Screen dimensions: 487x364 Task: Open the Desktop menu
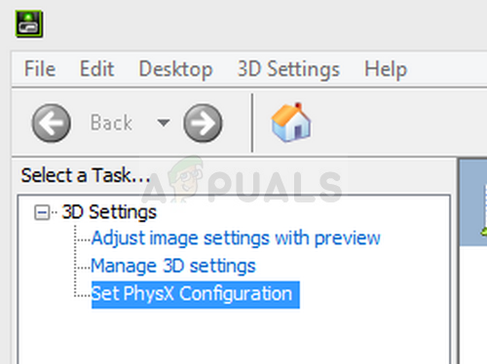click(x=175, y=69)
